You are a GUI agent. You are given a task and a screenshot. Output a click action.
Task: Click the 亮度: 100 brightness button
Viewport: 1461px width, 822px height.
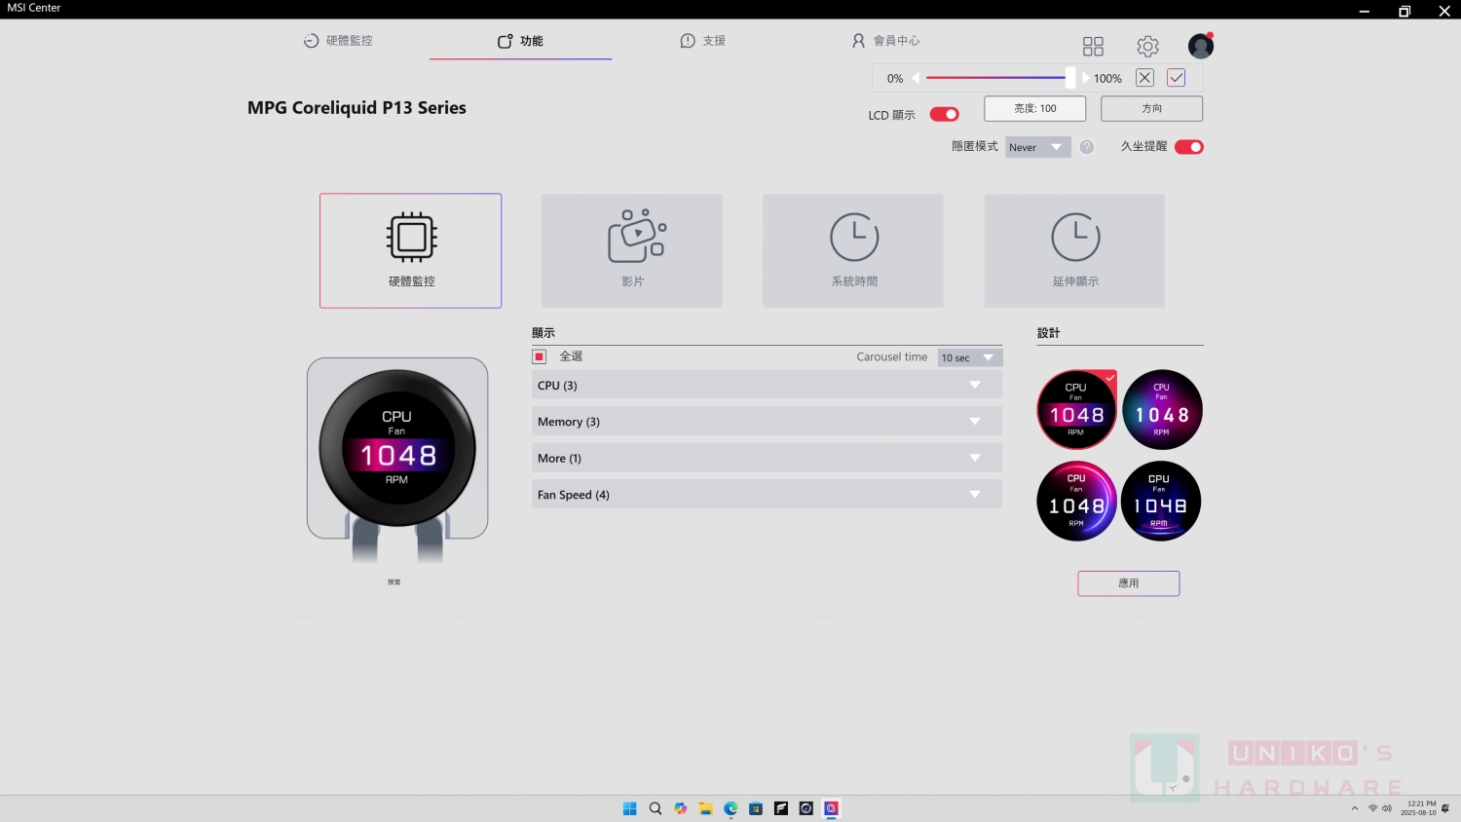click(x=1034, y=108)
